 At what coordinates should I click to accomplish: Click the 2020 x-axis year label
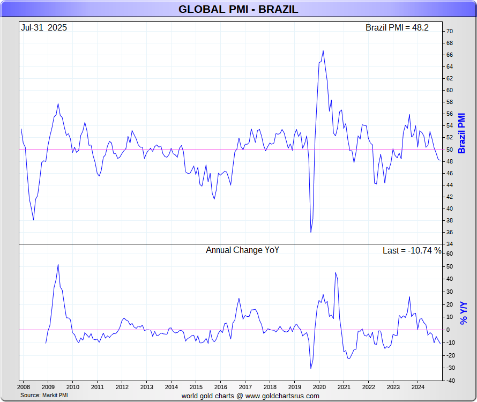click(319, 387)
